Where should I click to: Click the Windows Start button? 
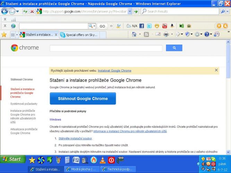13,159
